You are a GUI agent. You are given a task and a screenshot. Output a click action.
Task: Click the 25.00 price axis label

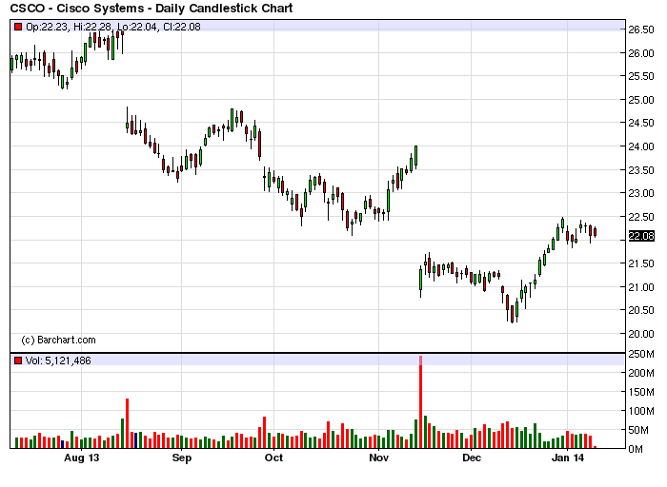[641, 100]
